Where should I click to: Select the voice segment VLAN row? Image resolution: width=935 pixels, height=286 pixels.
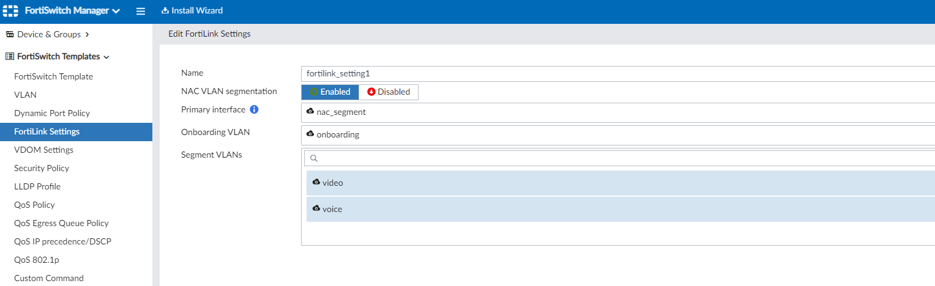pos(620,209)
